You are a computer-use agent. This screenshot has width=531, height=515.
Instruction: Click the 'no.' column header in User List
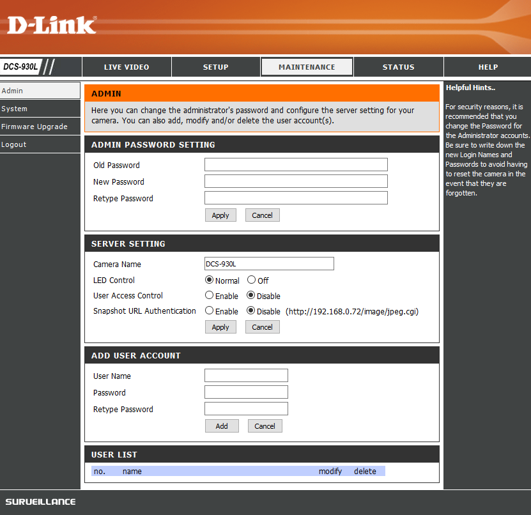100,472
